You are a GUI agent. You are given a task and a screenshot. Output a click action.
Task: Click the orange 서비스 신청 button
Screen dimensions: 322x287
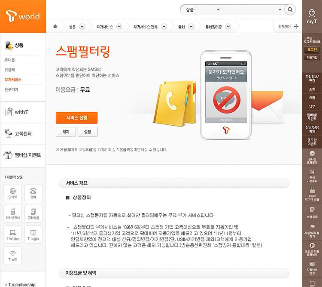tap(76, 118)
